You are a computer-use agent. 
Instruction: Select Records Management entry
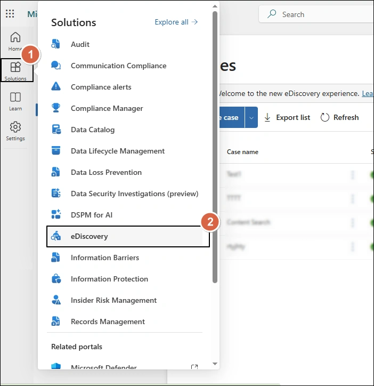pos(125,321)
